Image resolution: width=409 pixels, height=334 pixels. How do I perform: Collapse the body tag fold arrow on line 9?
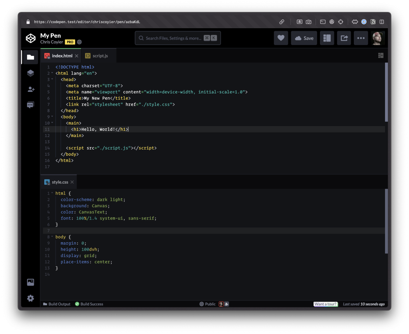(x=52, y=117)
